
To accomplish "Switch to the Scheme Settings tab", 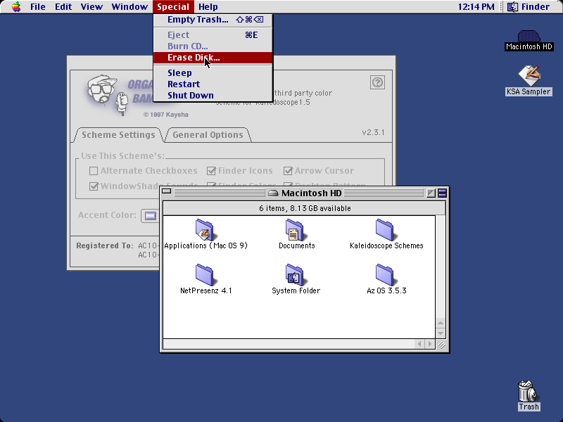I will pyautogui.click(x=118, y=135).
